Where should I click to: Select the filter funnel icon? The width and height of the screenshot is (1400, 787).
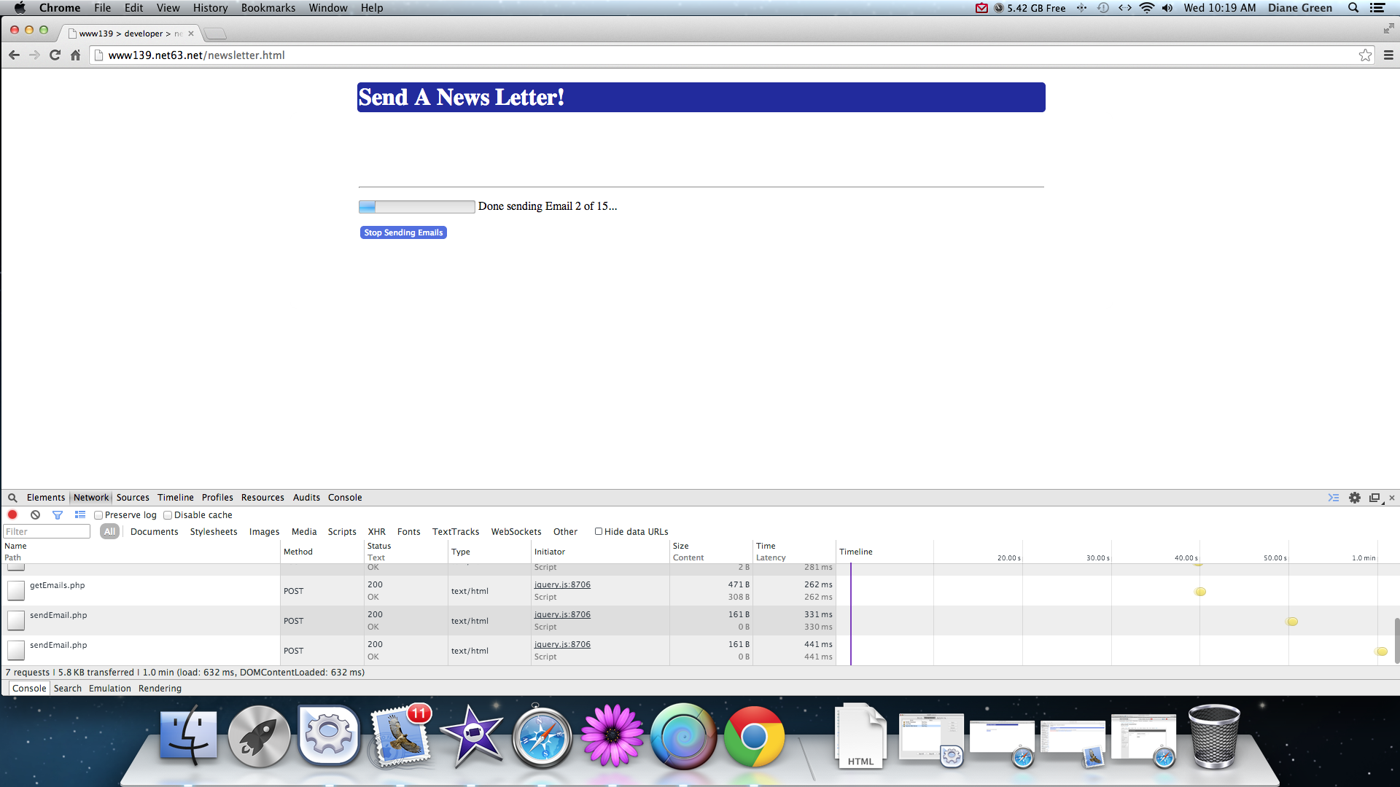[x=58, y=514]
